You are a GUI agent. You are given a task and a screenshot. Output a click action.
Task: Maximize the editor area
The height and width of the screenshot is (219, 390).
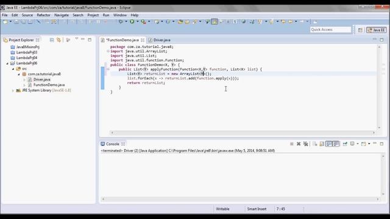point(381,40)
